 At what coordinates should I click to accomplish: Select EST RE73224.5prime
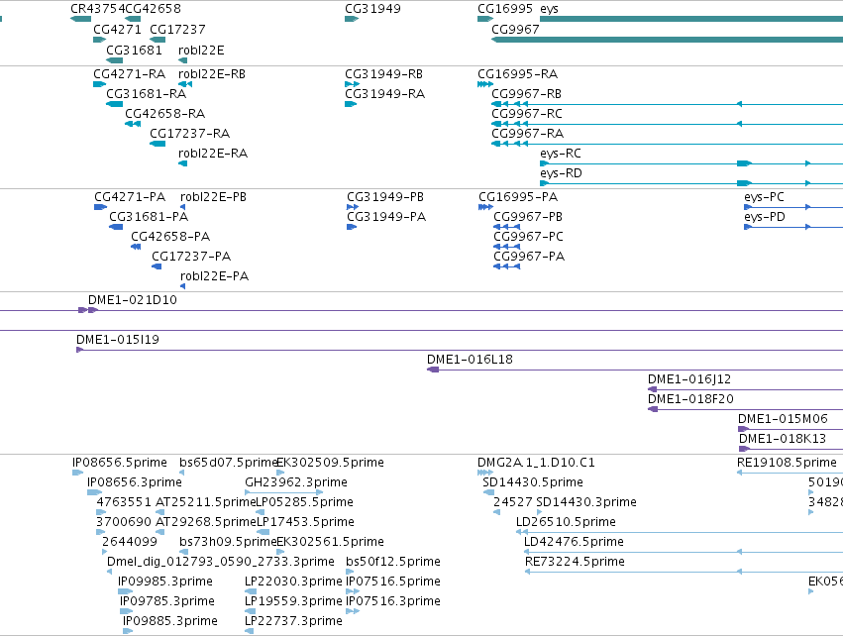(x=575, y=563)
